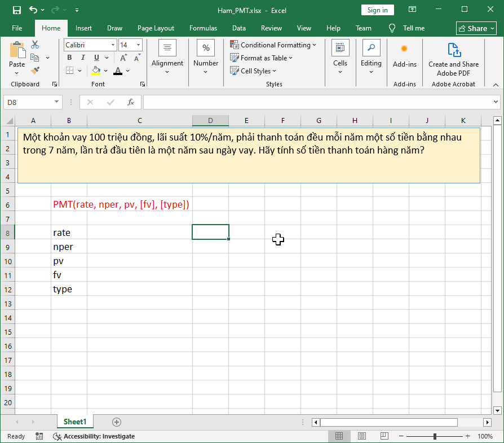The image size is (504, 443).
Task: Open the Page Layout tab
Action: point(156,28)
